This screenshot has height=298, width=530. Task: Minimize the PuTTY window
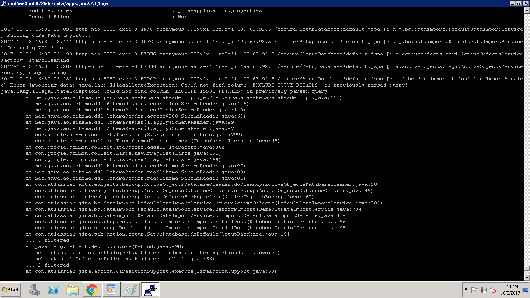(x=513, y=3)
